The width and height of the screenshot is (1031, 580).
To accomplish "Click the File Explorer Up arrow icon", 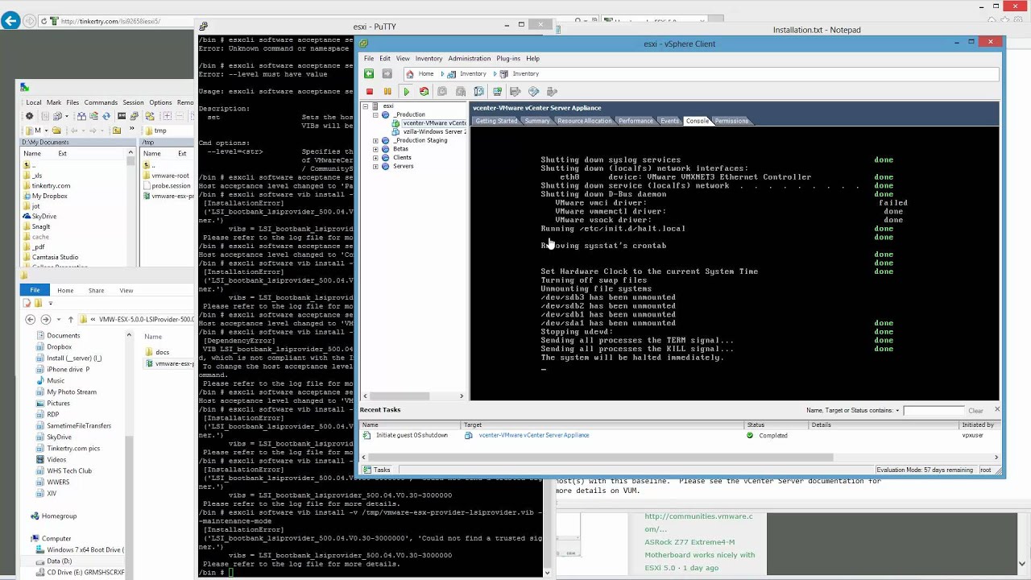I will 70,320.
